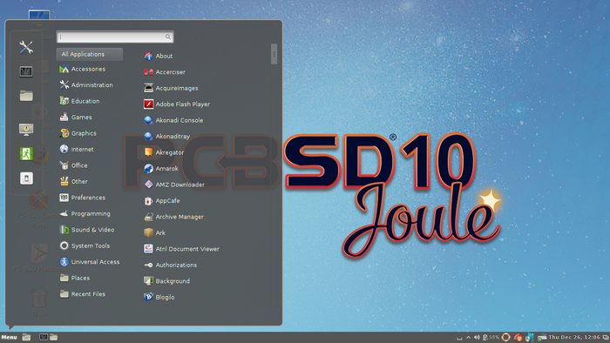
Task: Open file manager folder favorite icon
Action: coord(26,96)
